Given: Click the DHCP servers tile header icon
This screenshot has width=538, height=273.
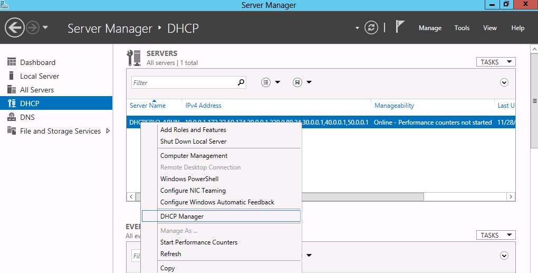Looking at the screenshot, I should [133, 58].
